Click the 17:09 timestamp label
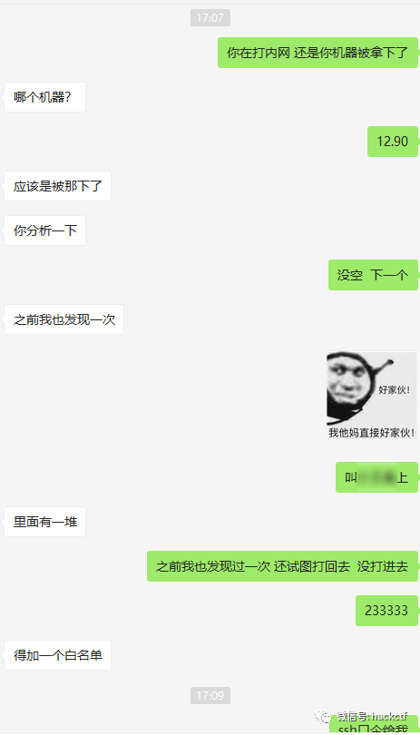420x735 pixels. pos(210,695)
